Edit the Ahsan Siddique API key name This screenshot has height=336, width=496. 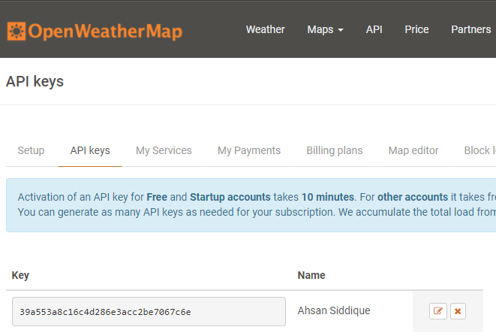[x=437, y=311]
